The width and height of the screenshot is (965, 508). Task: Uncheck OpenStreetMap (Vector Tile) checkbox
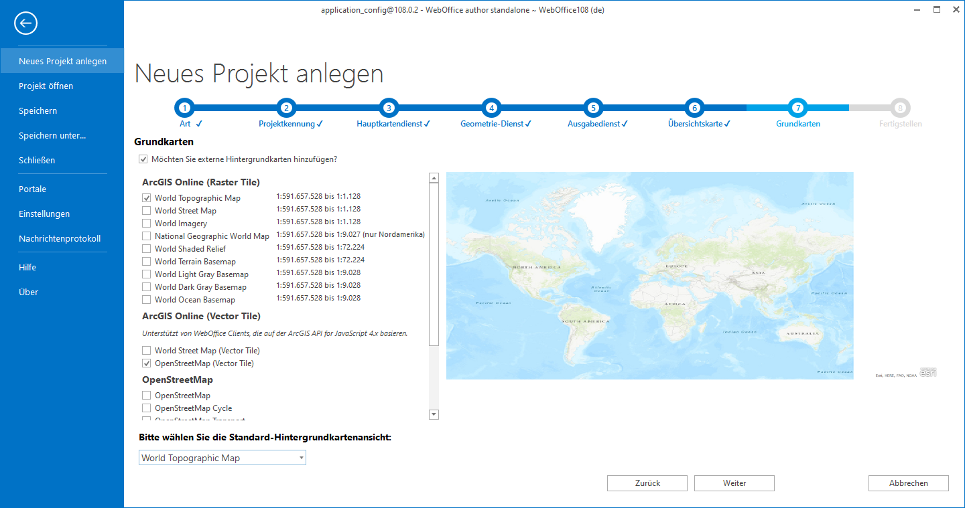pyautogui.click(x=147, y=363)
